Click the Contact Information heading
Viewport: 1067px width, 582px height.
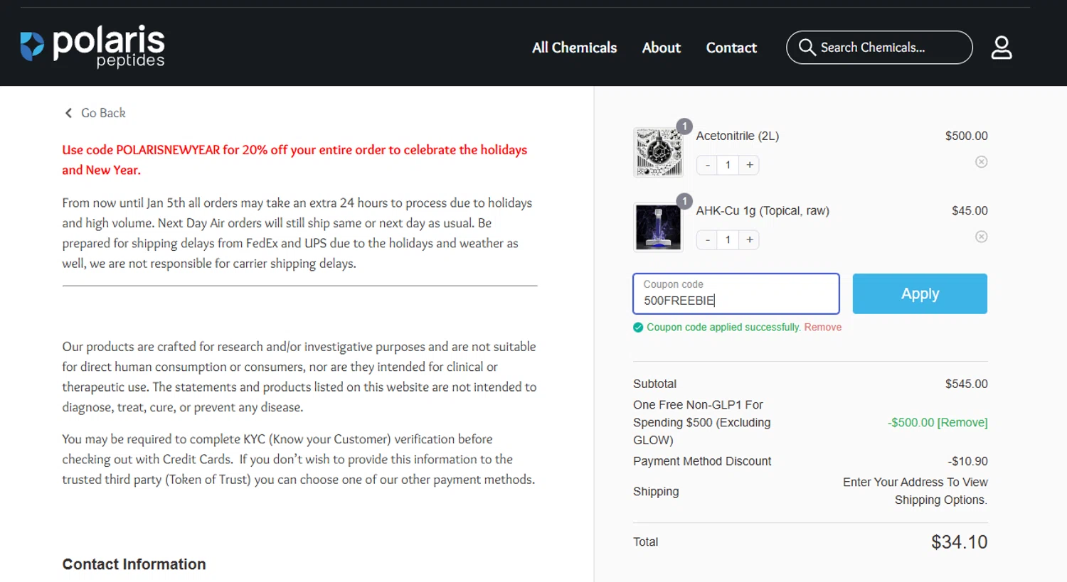click(134, 564)
